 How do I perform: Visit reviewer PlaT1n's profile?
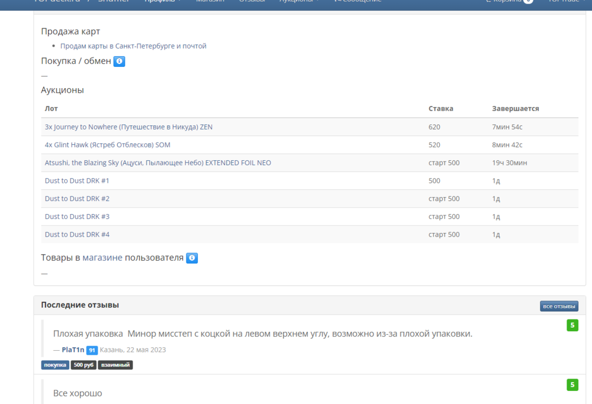[73, 350]
